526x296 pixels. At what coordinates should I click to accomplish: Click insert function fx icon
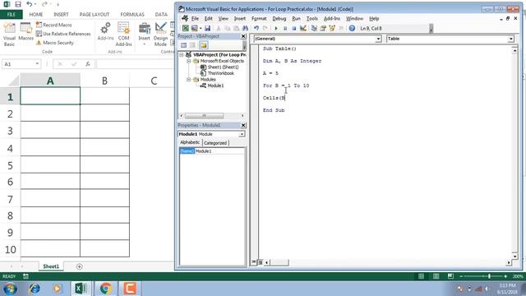[x=88, y=64]
